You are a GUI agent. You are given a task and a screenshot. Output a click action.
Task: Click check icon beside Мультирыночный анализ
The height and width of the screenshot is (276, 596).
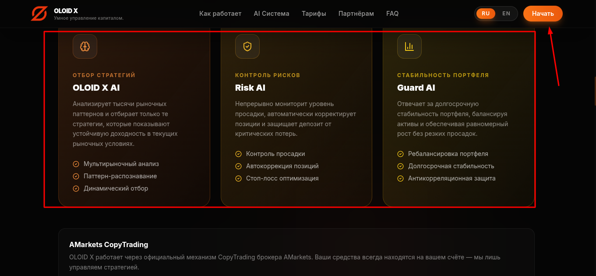[76, 164]
